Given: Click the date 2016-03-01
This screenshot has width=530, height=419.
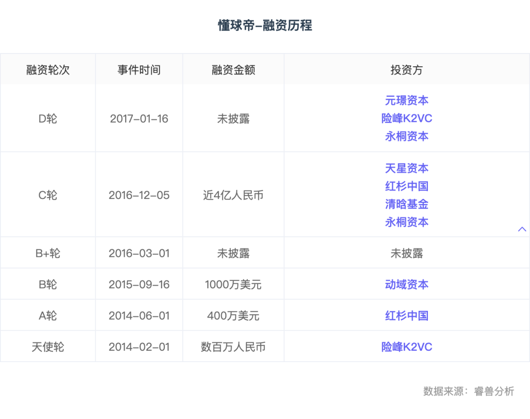Looking at the screenshot, I should click(139, 253).
